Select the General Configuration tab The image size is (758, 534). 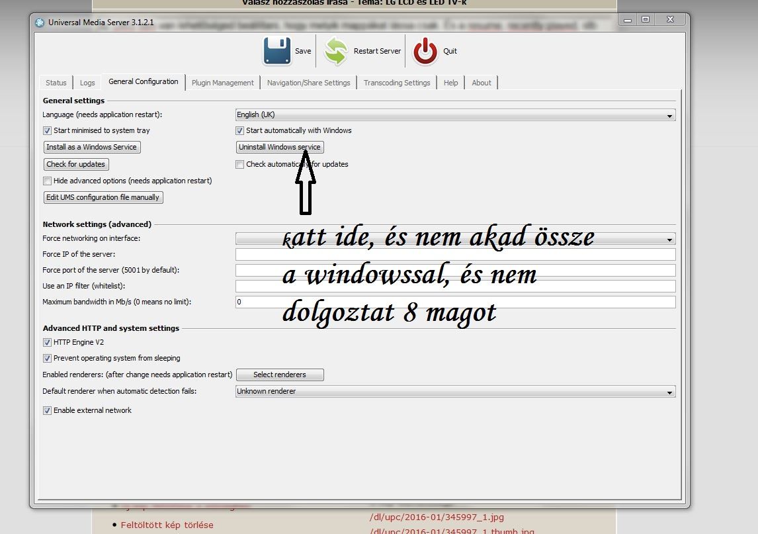point(144,82)
